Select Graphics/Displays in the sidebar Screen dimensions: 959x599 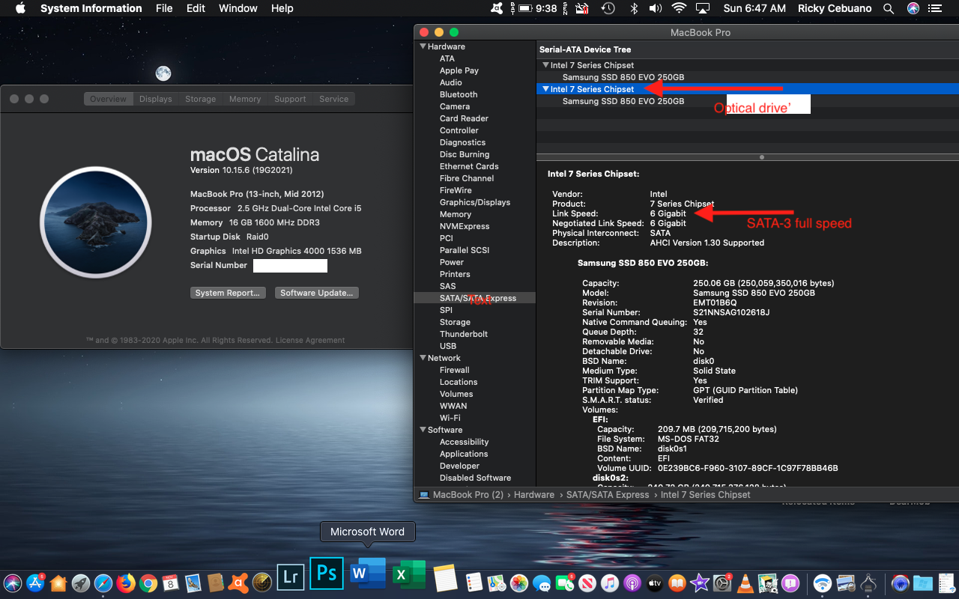click(x=475, y=202)
